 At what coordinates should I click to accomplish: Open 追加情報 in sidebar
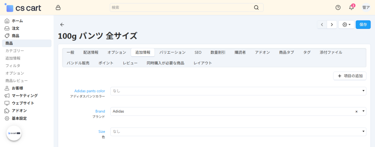point(13,58)
